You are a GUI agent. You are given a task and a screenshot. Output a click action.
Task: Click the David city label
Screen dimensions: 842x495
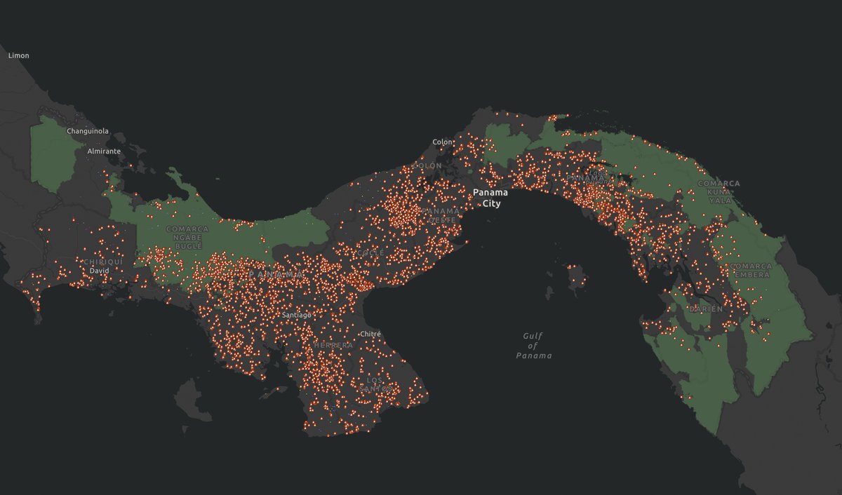(99, 270)
